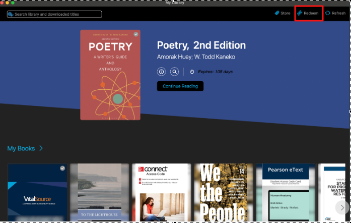This screenshot has width=351, height=223.
Task: Open We the People book
Action: [x=224, y=193]
